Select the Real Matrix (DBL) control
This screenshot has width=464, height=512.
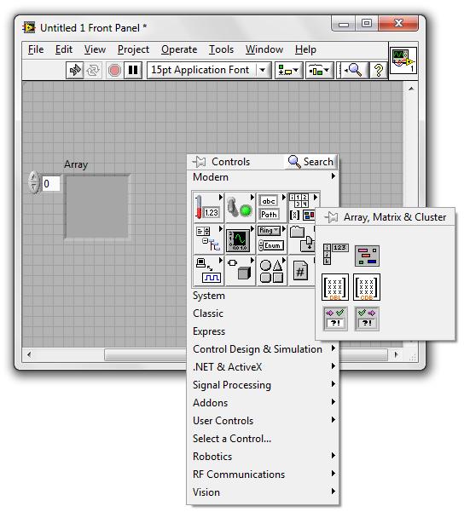(x=335, y=287)
